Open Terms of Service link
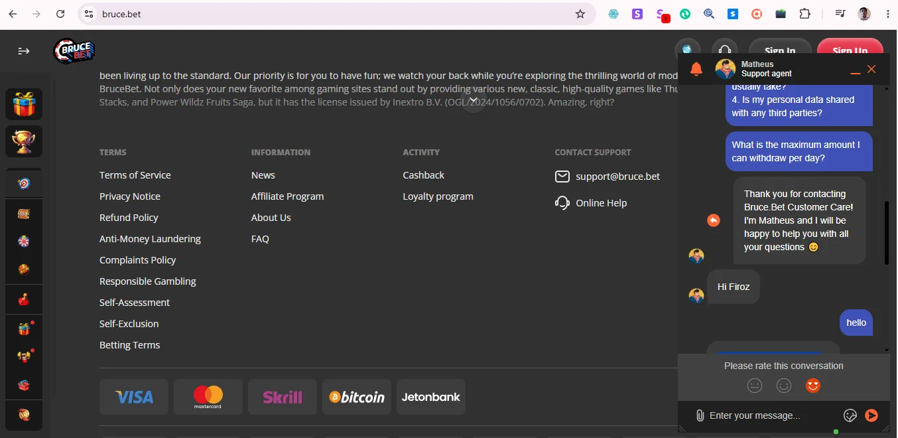Image resolution: width=898 pixels, height=438 pixels. (135, 175)
